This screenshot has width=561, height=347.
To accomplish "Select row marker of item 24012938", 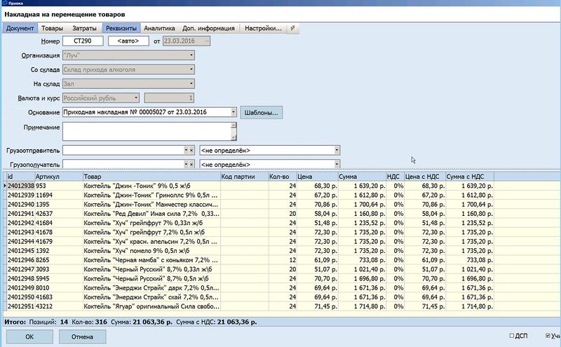I will pyautogui.click(x=5, y=186).
